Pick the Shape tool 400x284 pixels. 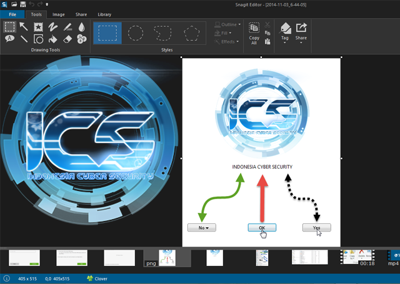[38, 39]
